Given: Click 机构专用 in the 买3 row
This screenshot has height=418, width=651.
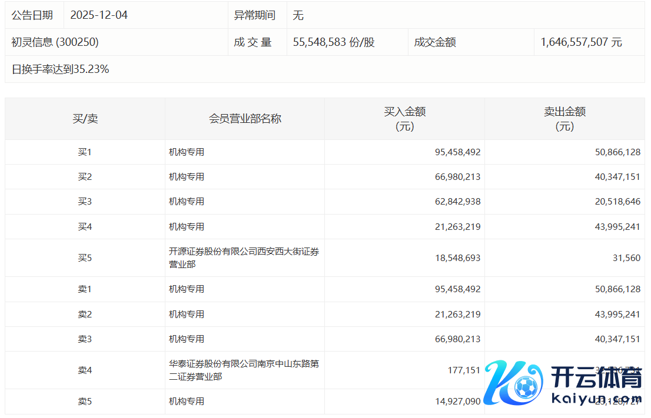Looking at the screenshot, I should click(187, 202).
